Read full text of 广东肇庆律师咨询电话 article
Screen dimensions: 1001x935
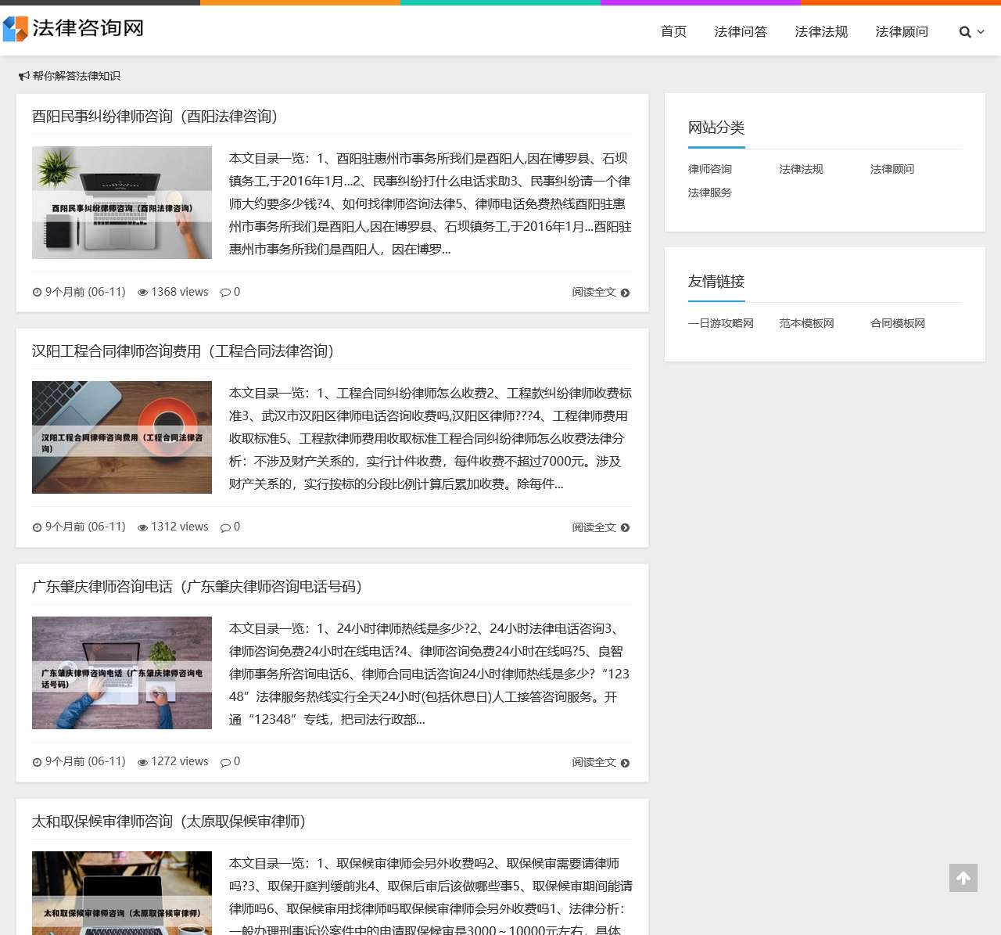click(600, 763)
